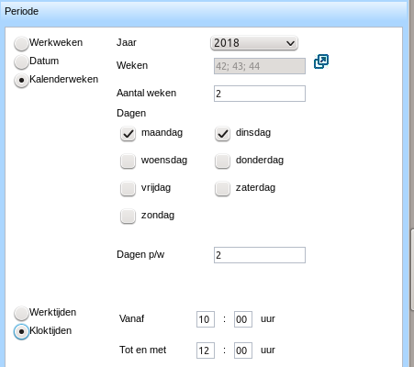This screenshot has height=367, width=414.
Task: Click the Vanaf hours field showing 10
Action: (x=206, y=319)
